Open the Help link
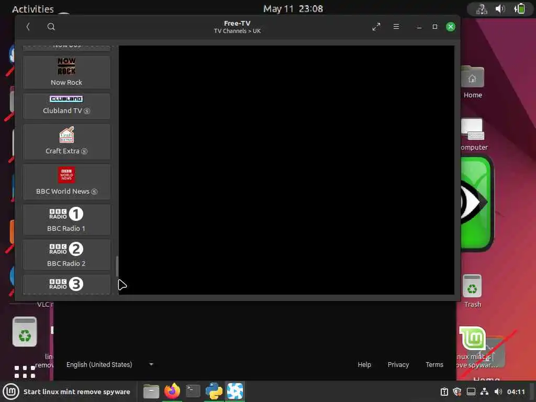Image resolution: width=536 pixels, height=402 pixels. (x=364, y=365)
